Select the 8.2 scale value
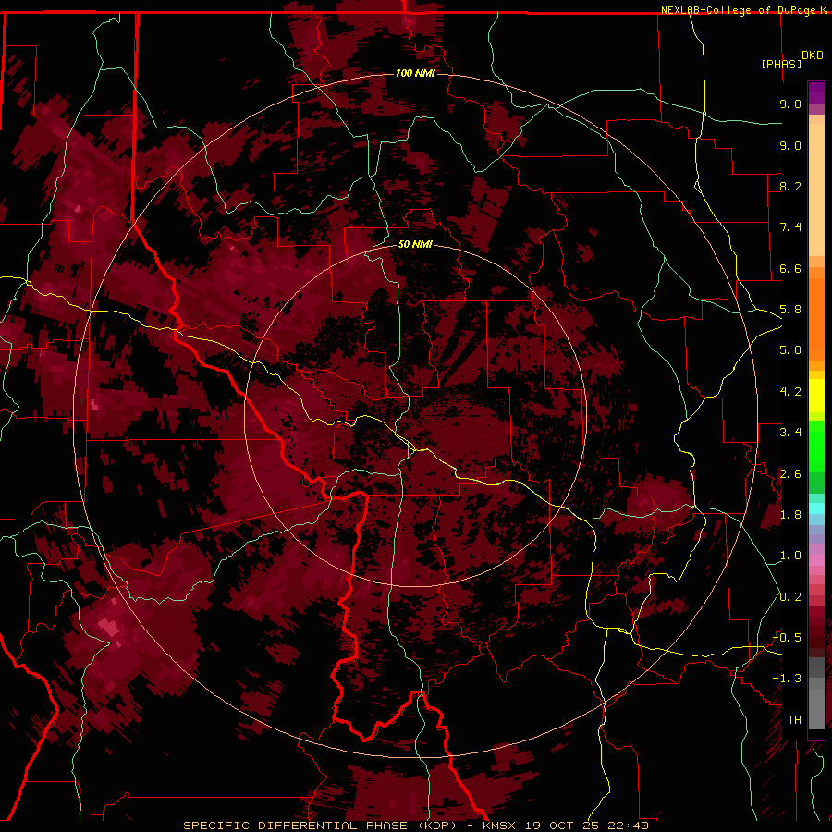 coord(790,186)
